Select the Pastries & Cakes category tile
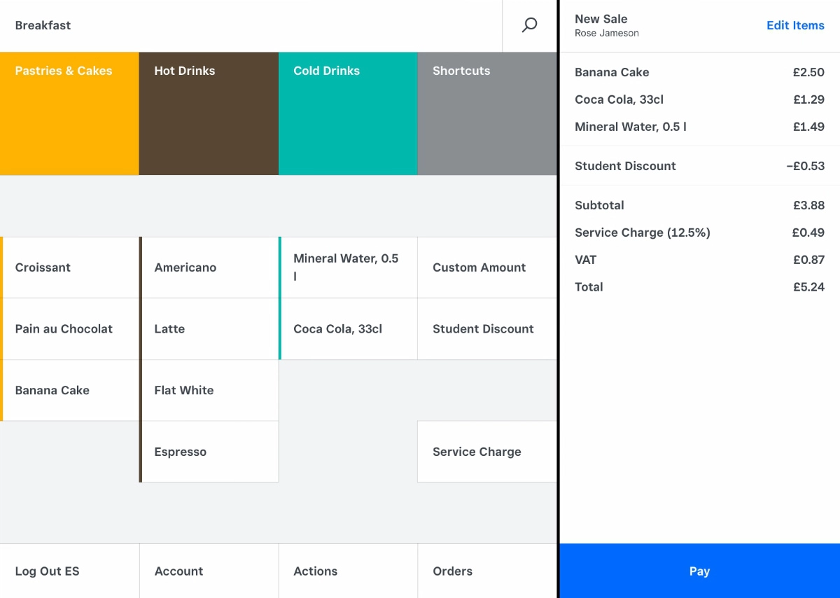The image size is (840, 598). pyautogui.click(x=69, y=113)
